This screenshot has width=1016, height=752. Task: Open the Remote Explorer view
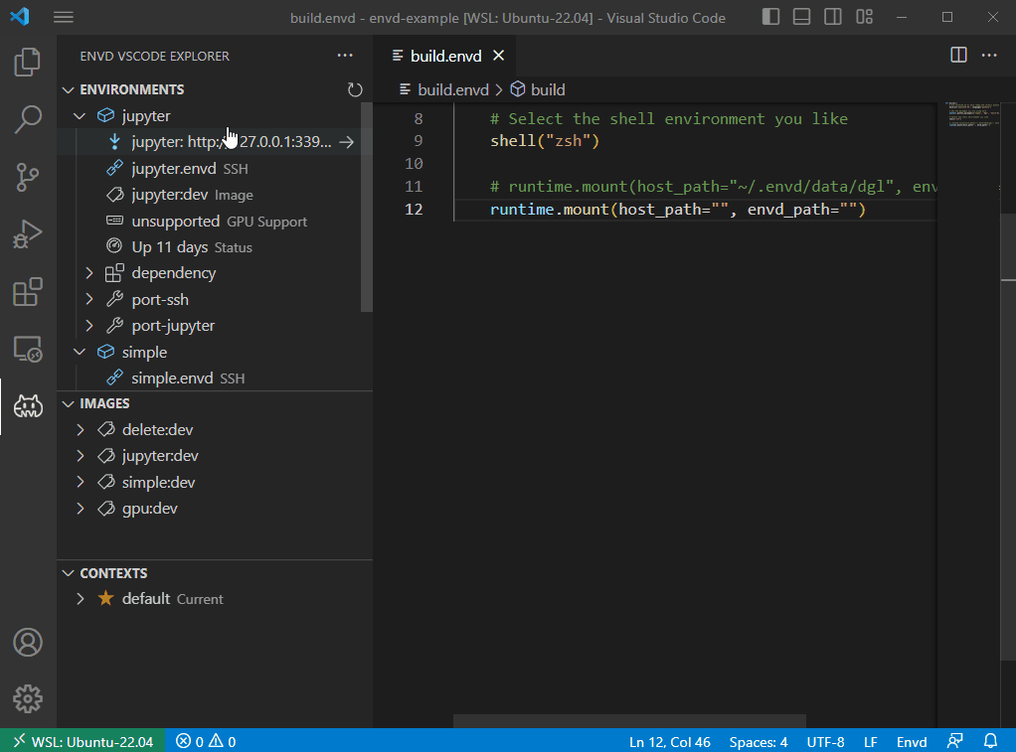click(x=28, y=349)
